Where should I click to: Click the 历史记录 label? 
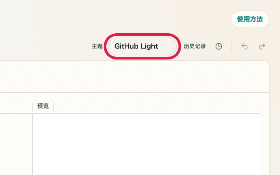[x=195, y=46]
